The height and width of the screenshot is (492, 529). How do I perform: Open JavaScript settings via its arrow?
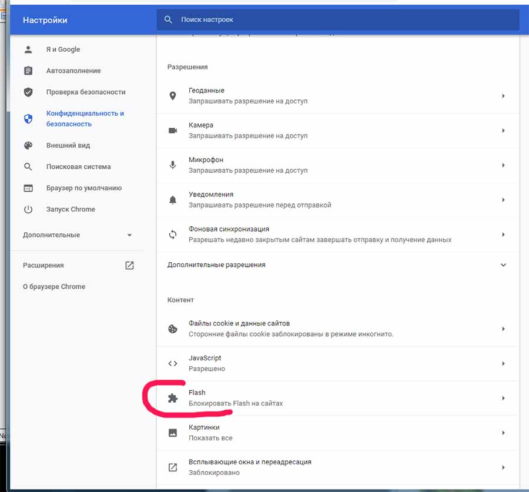tap(503, 363)
